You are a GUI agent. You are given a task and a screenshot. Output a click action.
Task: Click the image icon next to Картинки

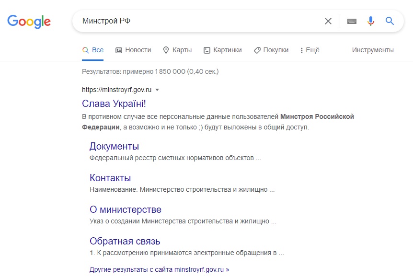pyautogui.click(x=207, y=50)
